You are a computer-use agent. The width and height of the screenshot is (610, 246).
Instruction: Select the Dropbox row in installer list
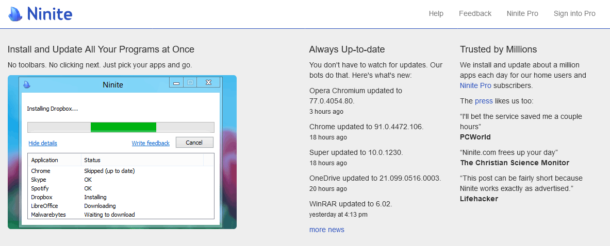[42, 197]
